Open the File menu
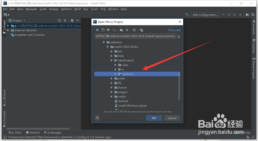258x141 pixels. [x=5, y=9]
